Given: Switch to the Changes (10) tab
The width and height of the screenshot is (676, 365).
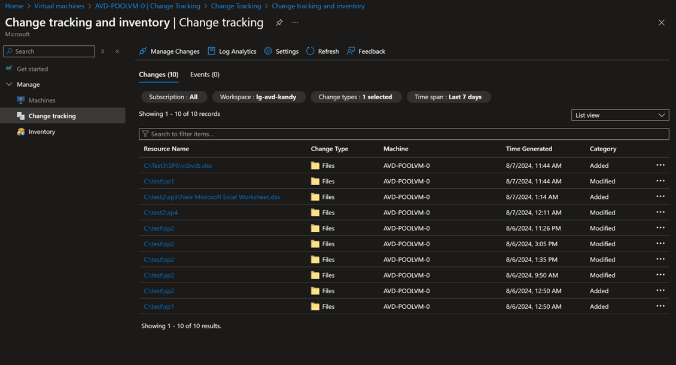Looking at the screenshot, I should pyautogui.click(x=159, y=75).
